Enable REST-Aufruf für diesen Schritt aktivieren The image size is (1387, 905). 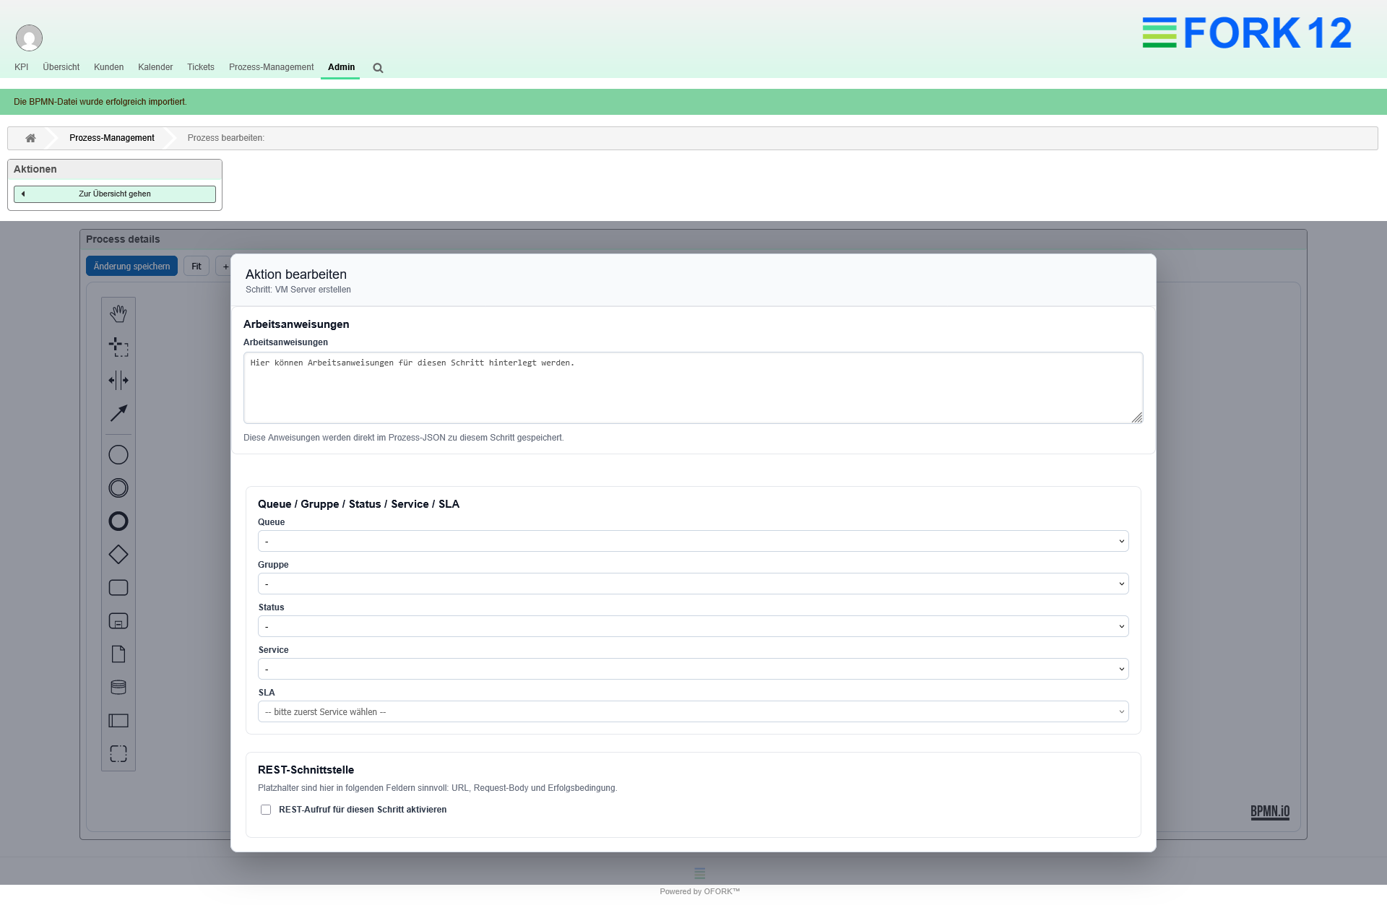[266, 810]
